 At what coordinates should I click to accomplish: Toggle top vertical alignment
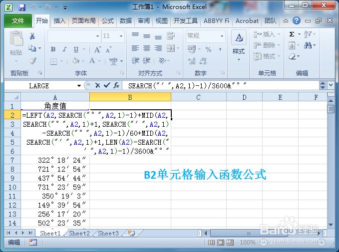click(x=135, y=35)
